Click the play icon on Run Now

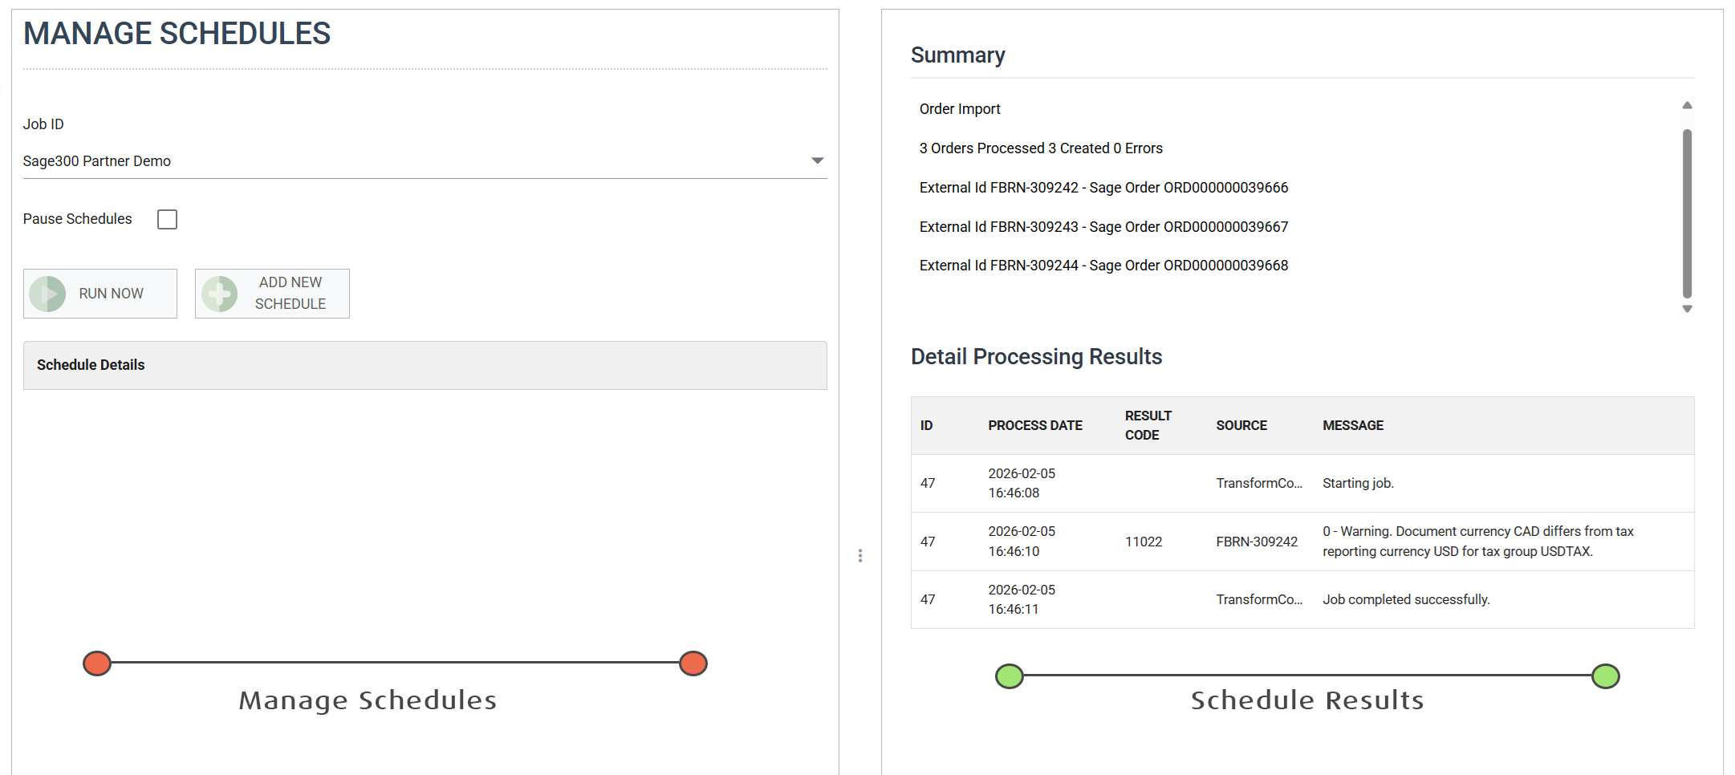tap(47, 294)
